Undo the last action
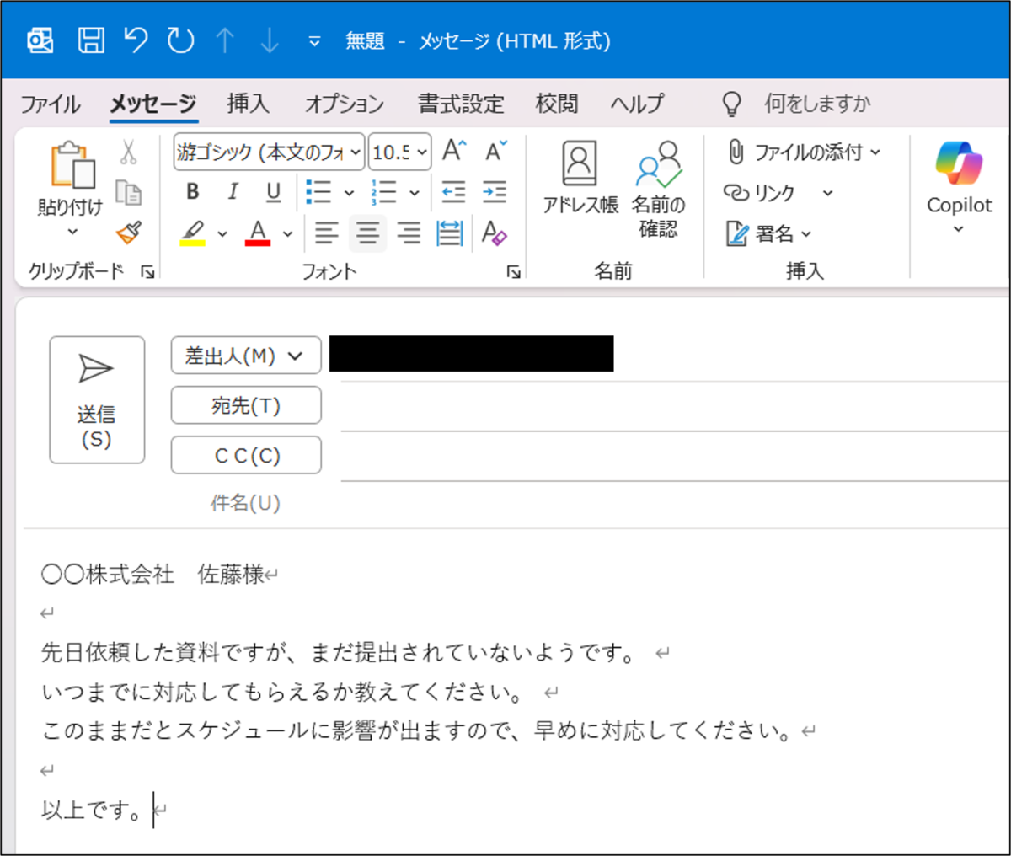Image resolution: width=1011 pixels, height=856 pixels. click(x=136, y=40)
